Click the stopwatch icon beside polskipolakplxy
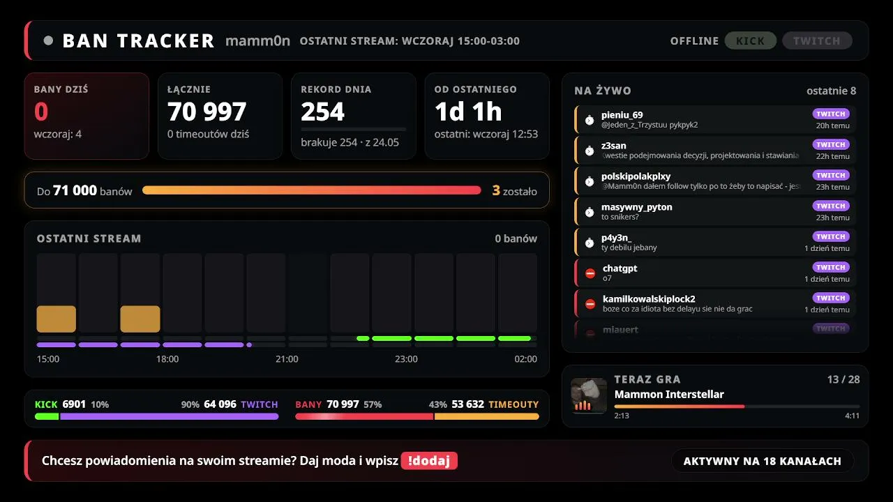Image resolution: width=893 pixels, height=502 pixels. 590,181
